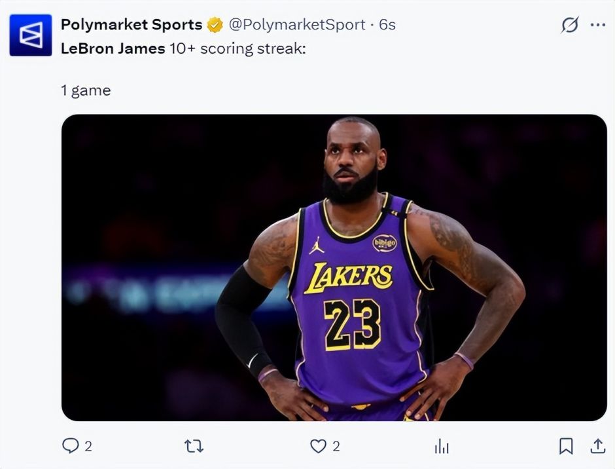Click the 6s post timestamp
Screen dimensions: 615x469
click(x=387, y=25)
